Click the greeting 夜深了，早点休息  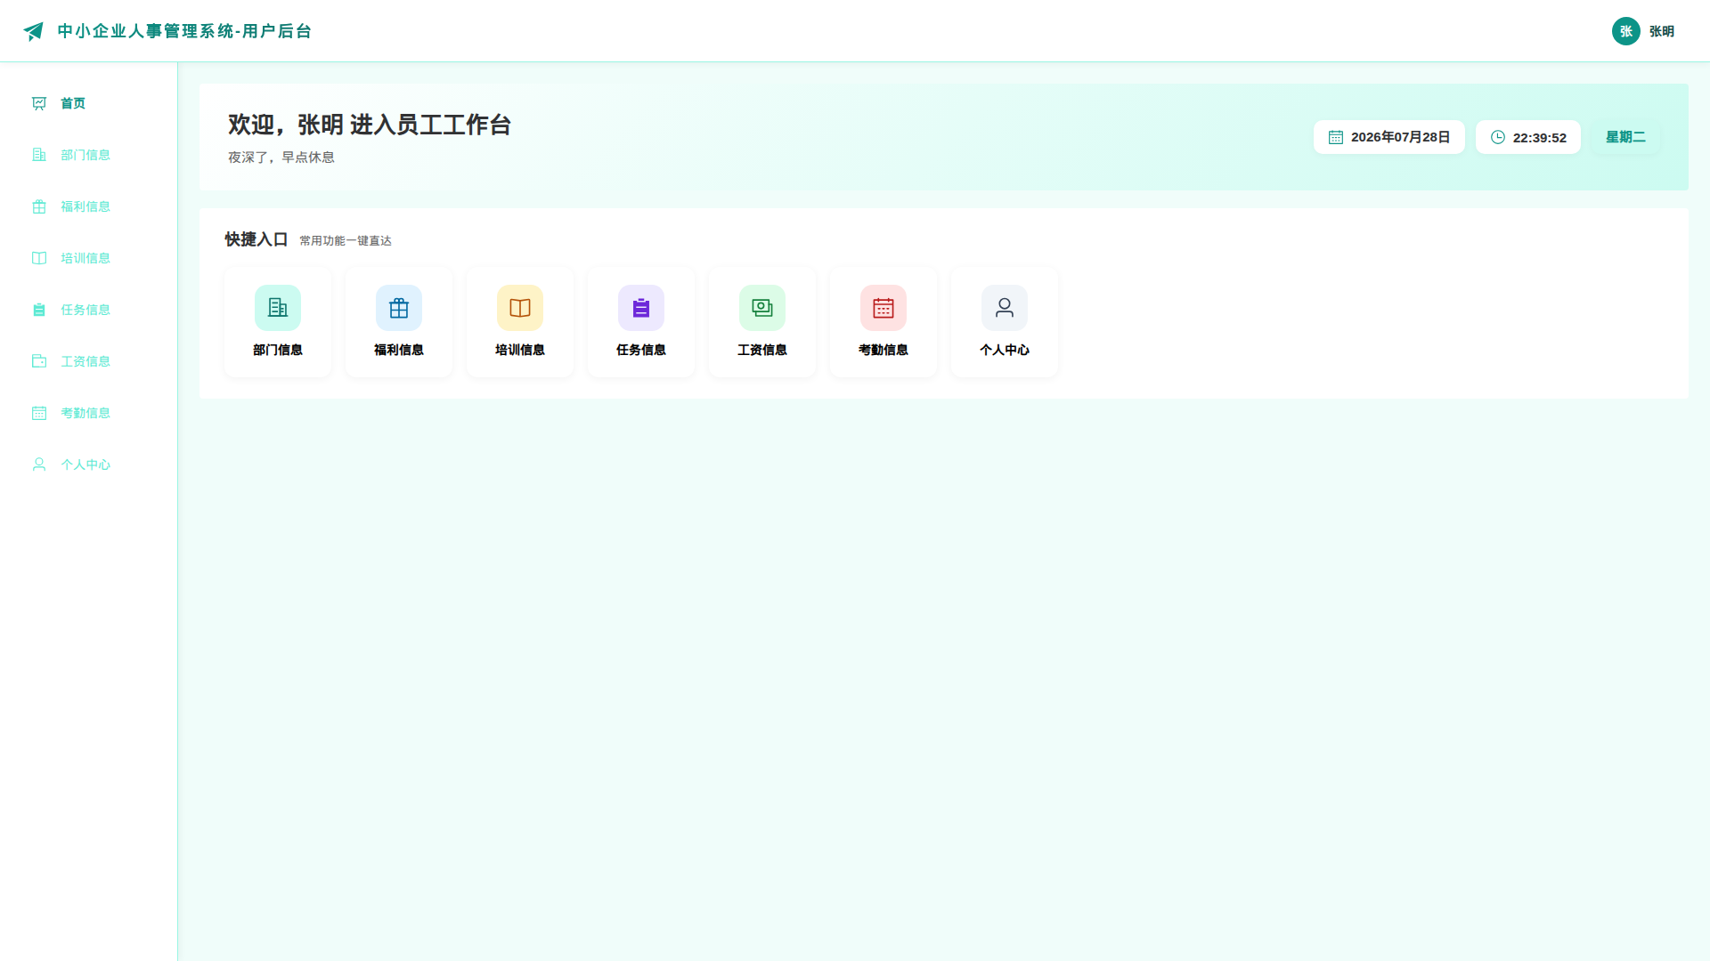281,157
